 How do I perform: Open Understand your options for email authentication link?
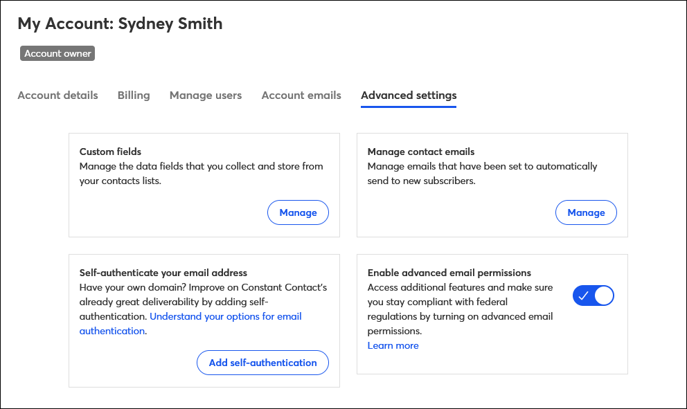(x=226, y=316)
